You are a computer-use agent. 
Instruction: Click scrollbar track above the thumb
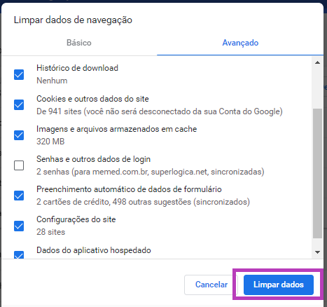tap(317, 88)
